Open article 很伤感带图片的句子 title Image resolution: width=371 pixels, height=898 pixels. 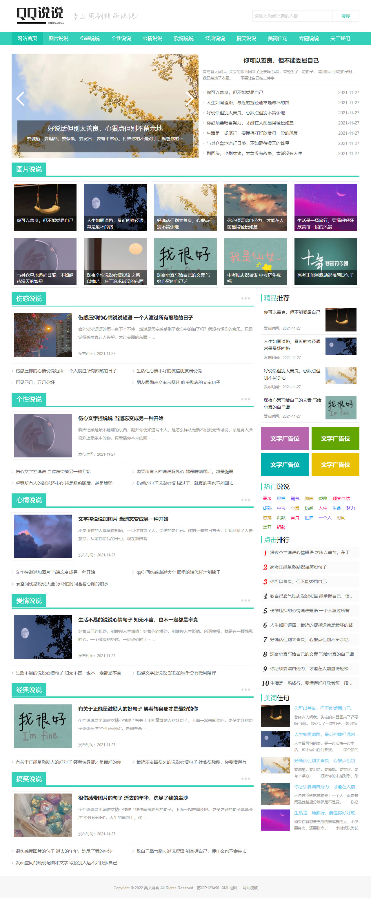tap(133, 798)
